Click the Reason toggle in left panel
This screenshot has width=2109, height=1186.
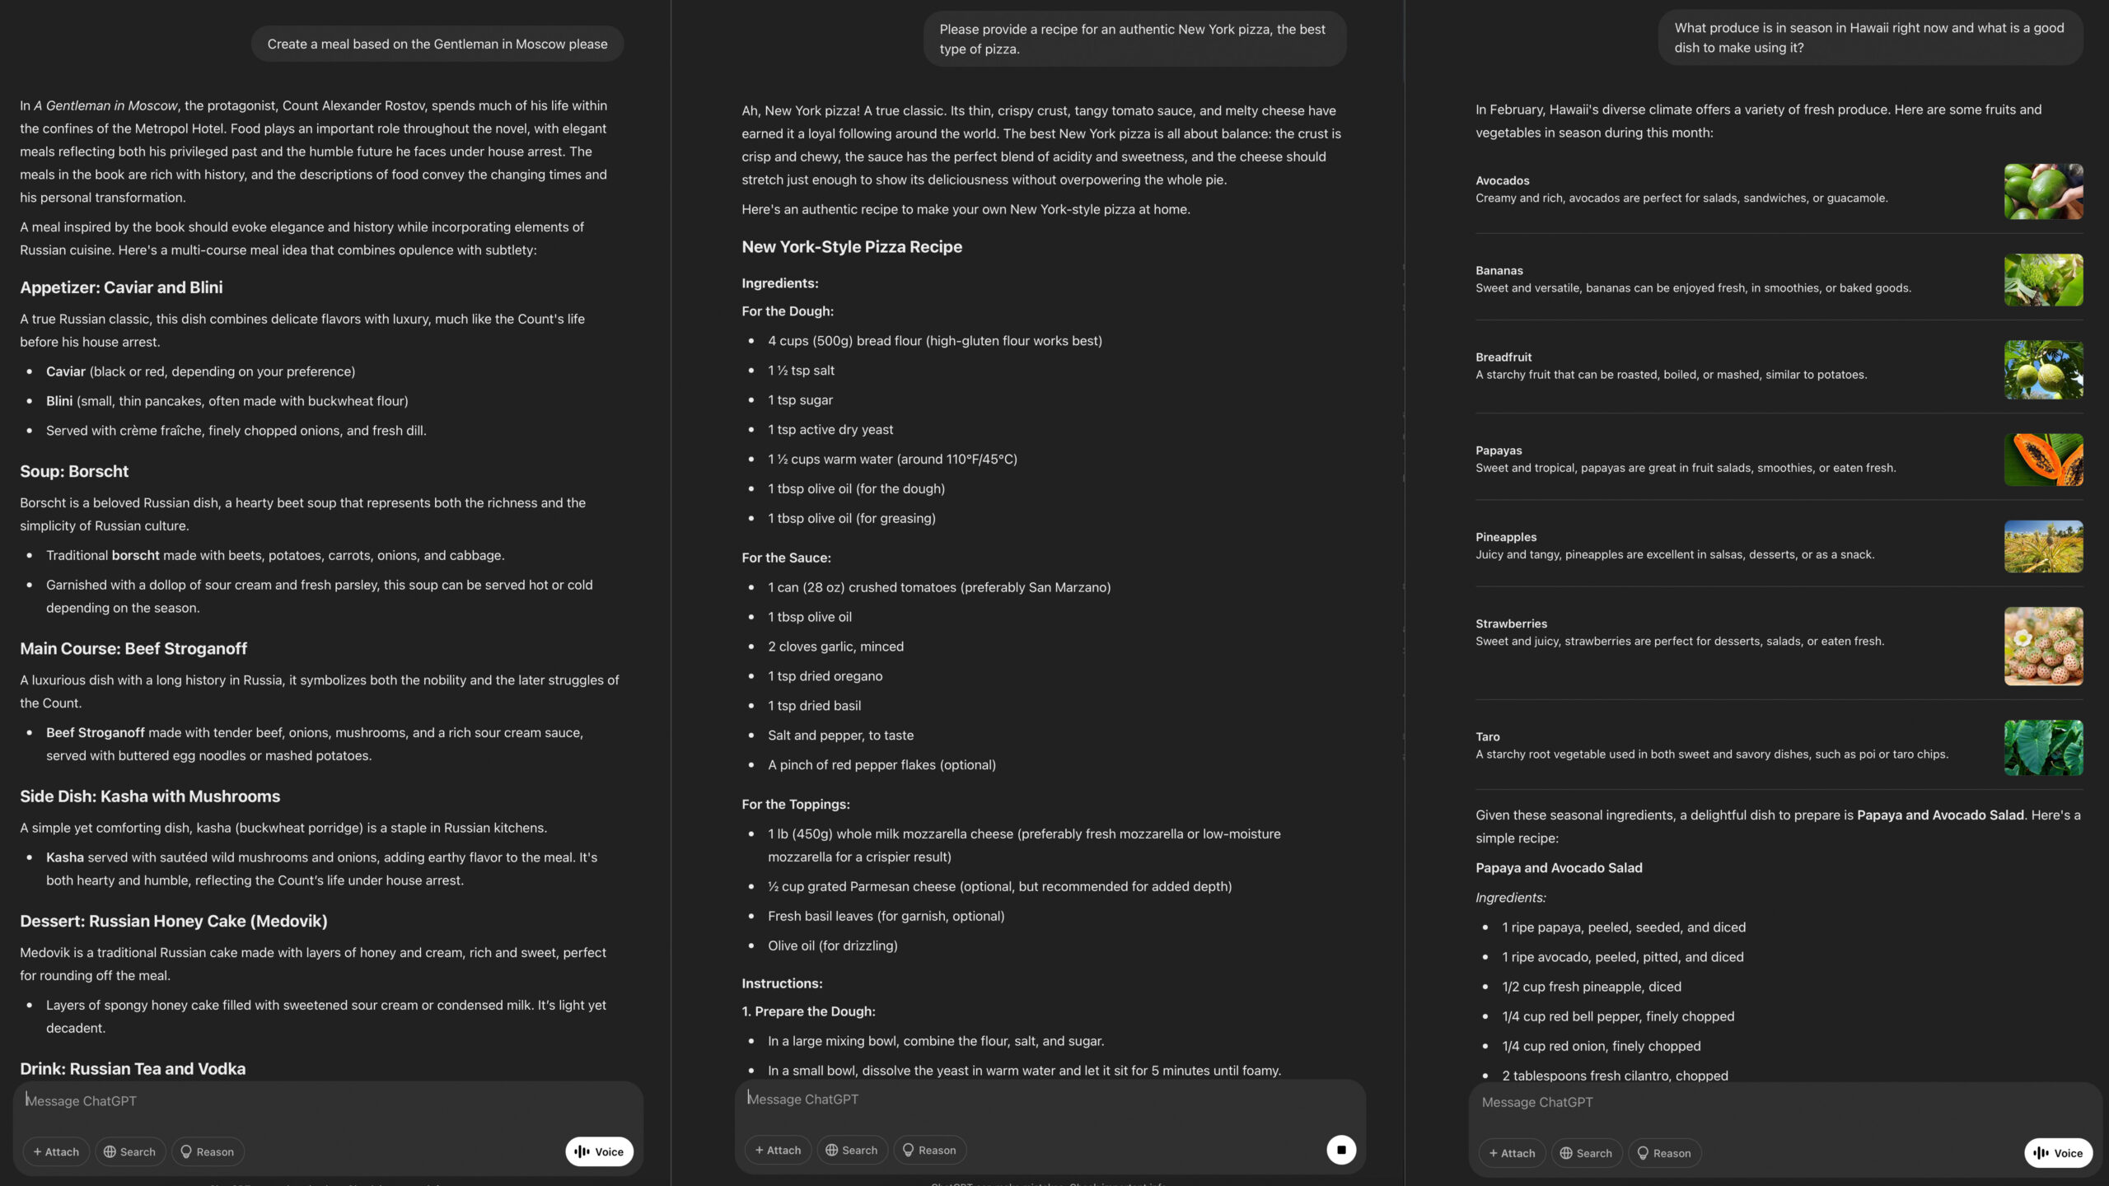pyautogui.click(x=207, y=1151)
